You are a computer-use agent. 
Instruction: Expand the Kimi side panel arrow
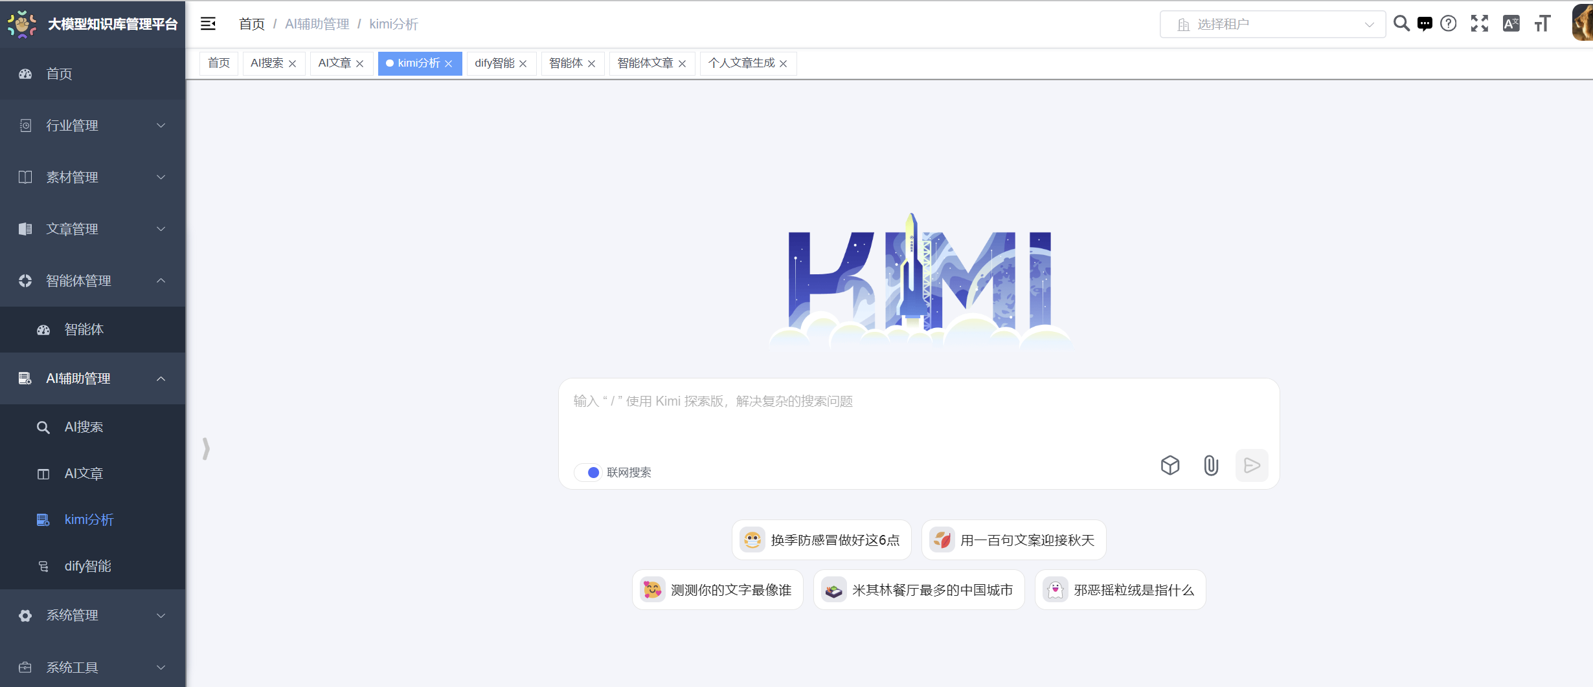[x=206, y=448]
